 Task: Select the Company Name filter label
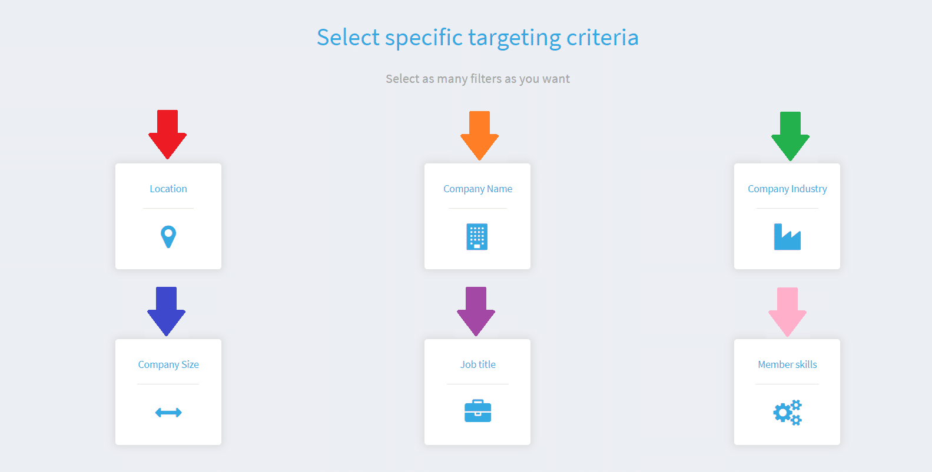pyautogui.click(x=477, y=189)
